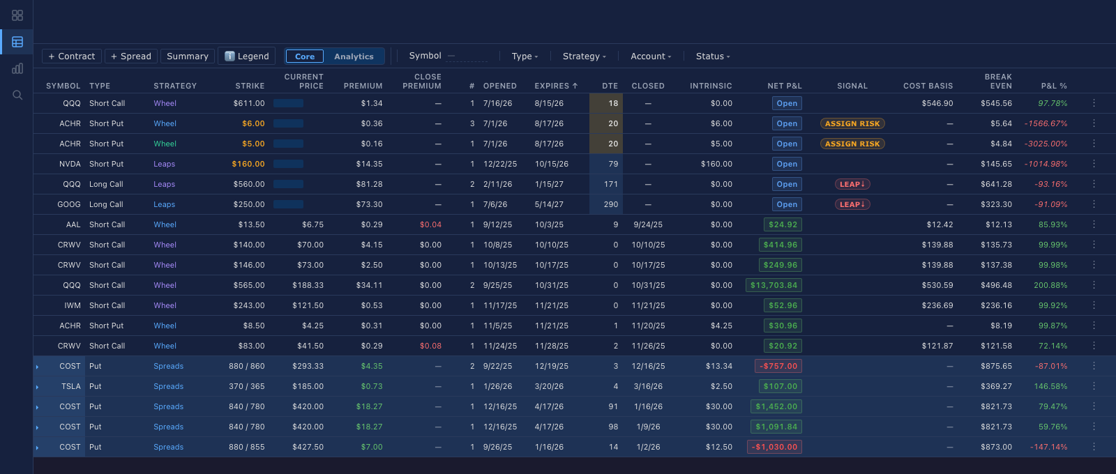Open the Strategy filter dropdown
The image size is (1116, 474).
click(x=585, y=56)
